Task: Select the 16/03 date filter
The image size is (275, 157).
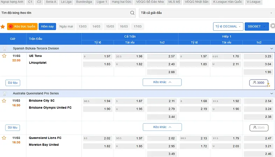Action: click(x=124, y=27)
